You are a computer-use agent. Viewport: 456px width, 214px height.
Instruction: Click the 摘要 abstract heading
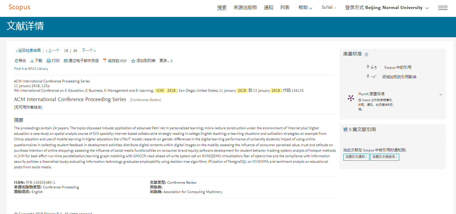[x=19, y=120]
